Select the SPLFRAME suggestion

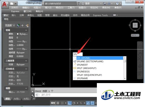pyautogui.click(x=98, y=78)
